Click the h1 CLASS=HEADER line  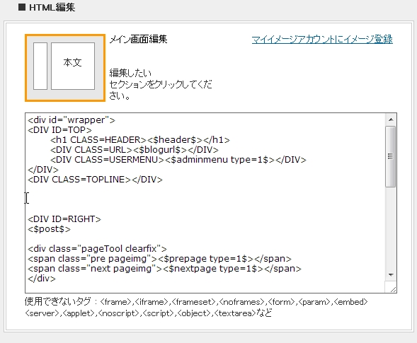140,140
